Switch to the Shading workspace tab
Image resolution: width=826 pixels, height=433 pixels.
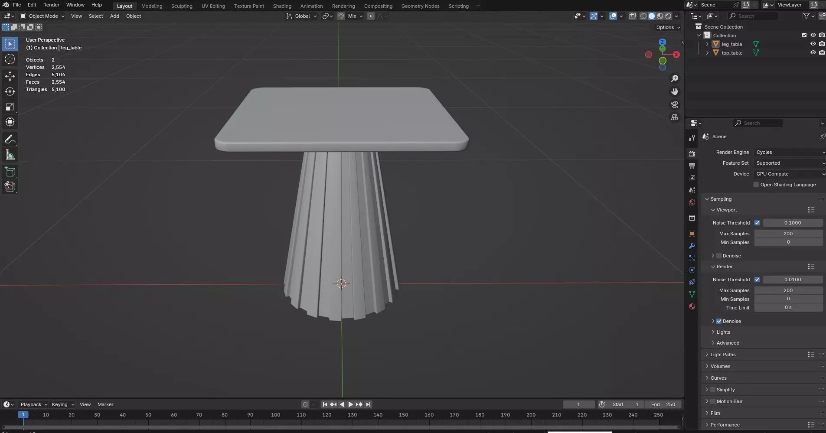click(282, 6)
